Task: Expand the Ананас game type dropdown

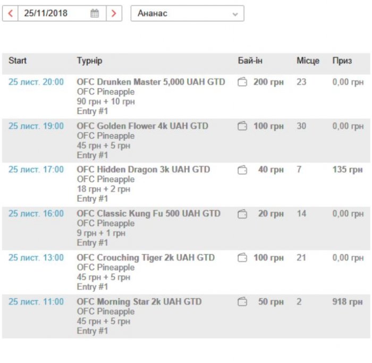Action: 187,14
